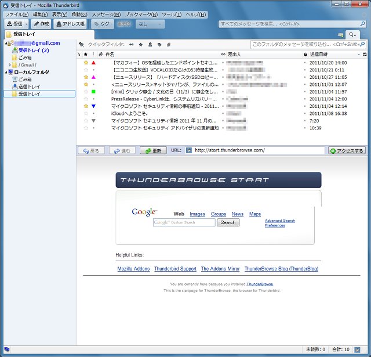Open the 重要度 なし priority dropdown

[150, 24]
